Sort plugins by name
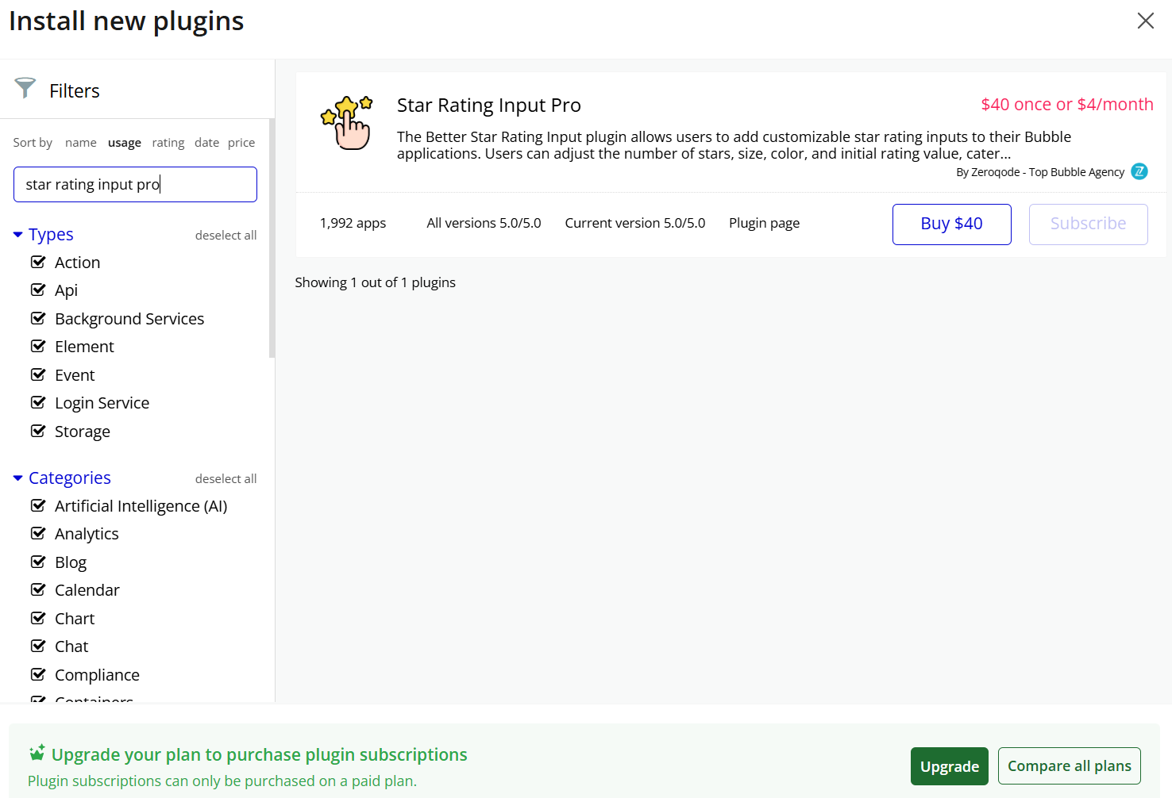This screenshot has width=1172, height=798. tap(81, 143)
